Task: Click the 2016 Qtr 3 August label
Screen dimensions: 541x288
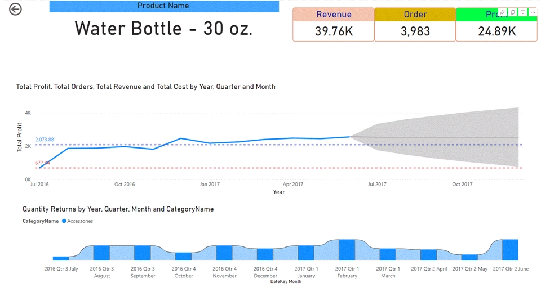Action: [x=102, y=272]
